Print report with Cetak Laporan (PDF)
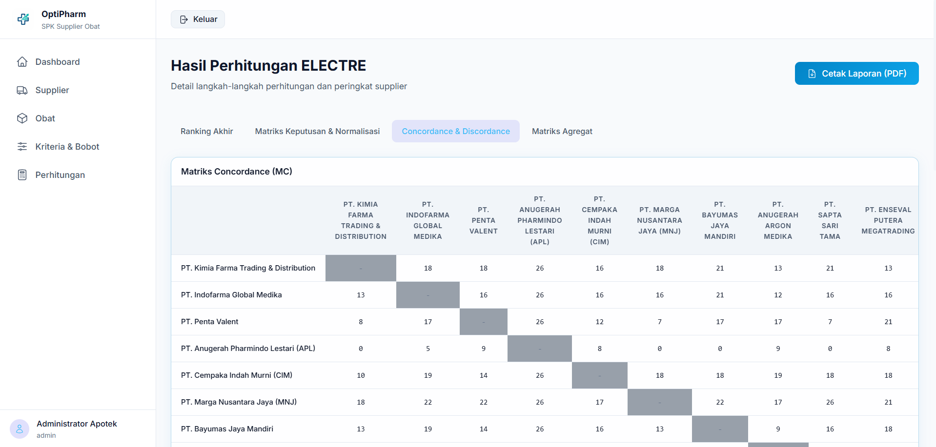Screen dimensions: 936x447 [857, 74]
